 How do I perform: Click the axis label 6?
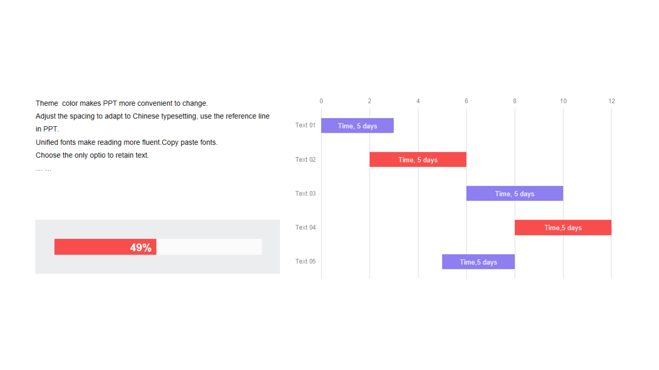pos(466,101)
